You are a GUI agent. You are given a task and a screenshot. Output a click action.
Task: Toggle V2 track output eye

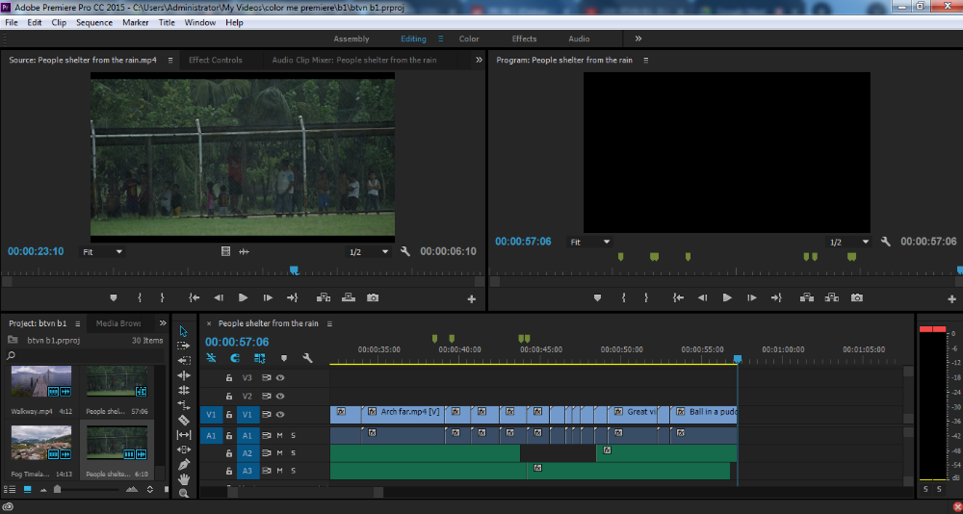coord(280,397)
